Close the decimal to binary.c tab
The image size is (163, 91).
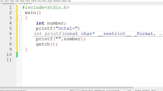pyautogui.click(x=16, y=3)
